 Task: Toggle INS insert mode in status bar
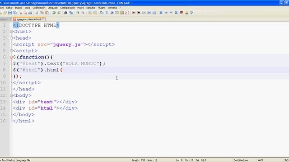click(286, 160)
